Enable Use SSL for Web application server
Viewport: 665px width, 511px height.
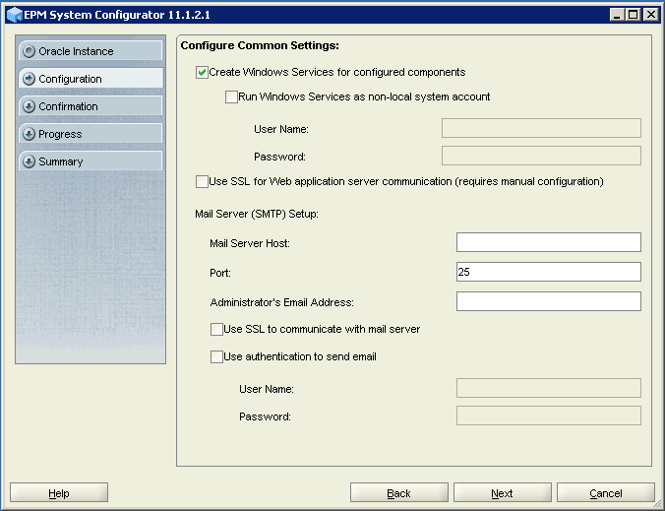point(203,182)
